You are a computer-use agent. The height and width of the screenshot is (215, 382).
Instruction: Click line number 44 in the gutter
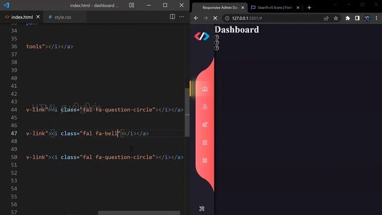14,110
